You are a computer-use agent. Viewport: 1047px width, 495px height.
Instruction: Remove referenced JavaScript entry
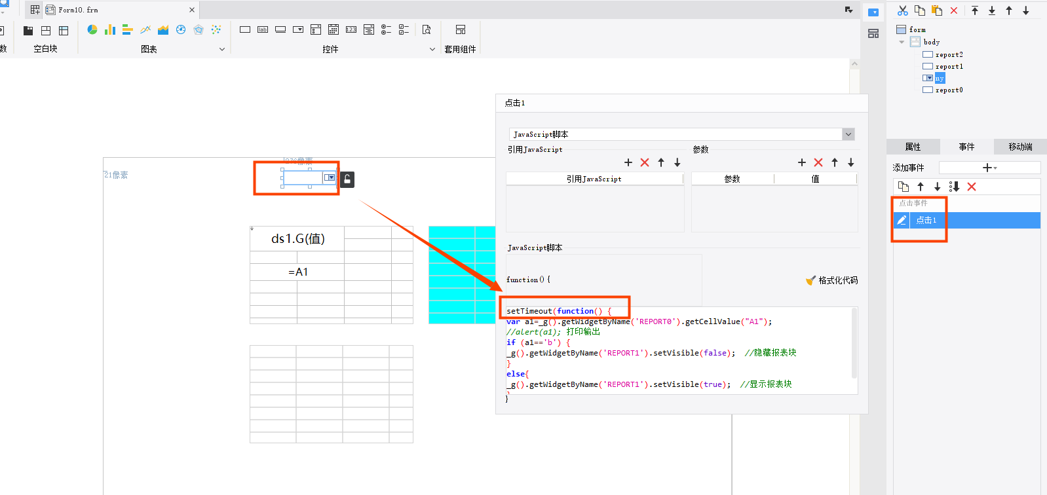(x=645, y=162)
